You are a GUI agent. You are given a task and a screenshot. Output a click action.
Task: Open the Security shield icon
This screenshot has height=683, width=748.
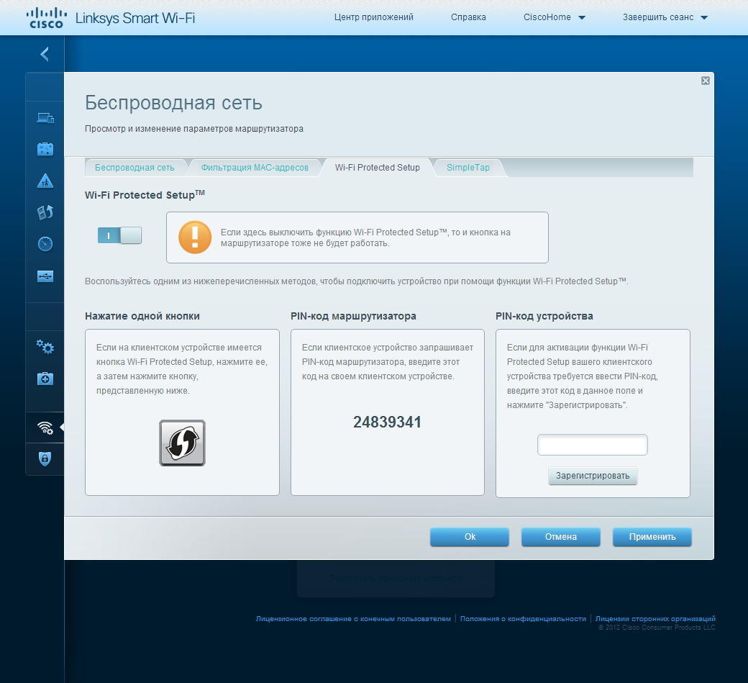pos(45,458)
